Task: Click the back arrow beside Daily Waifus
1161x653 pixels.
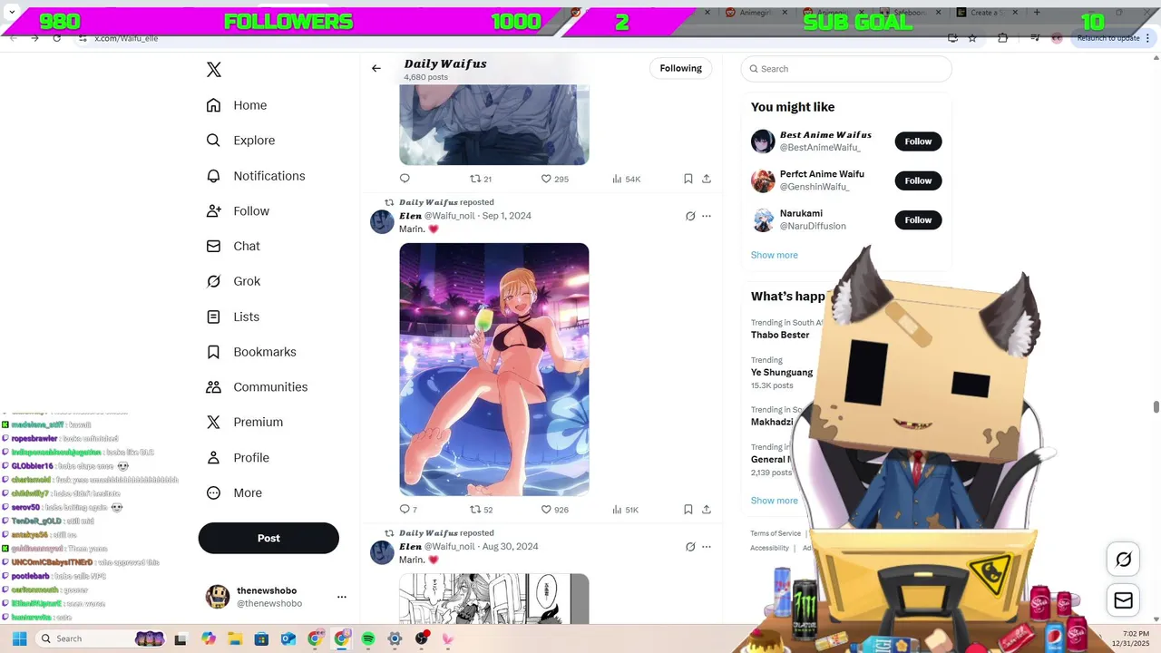Action: tap(376, 68)
